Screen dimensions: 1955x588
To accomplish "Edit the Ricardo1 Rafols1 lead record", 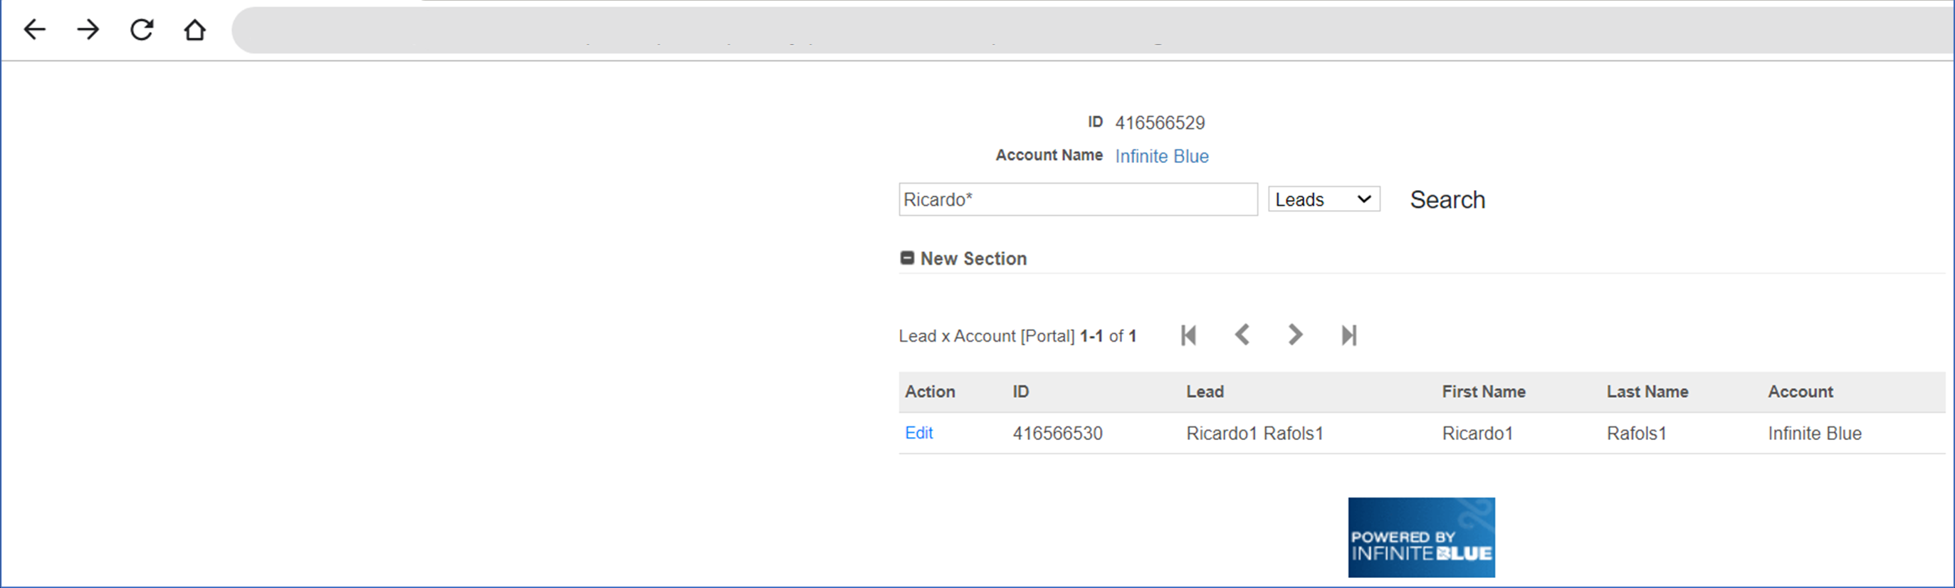I will pos(918,433).
